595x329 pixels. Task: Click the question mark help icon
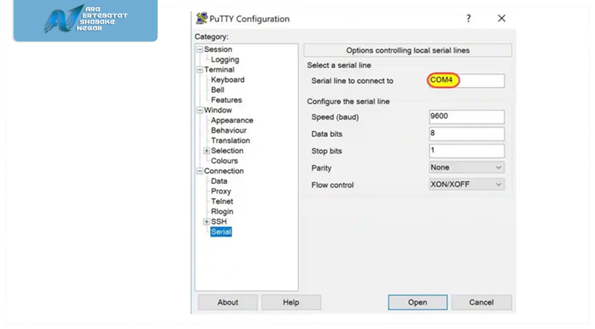[x=468, y=18]
